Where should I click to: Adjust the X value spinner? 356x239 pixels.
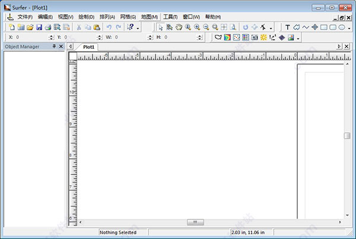[x=52, y=37]
